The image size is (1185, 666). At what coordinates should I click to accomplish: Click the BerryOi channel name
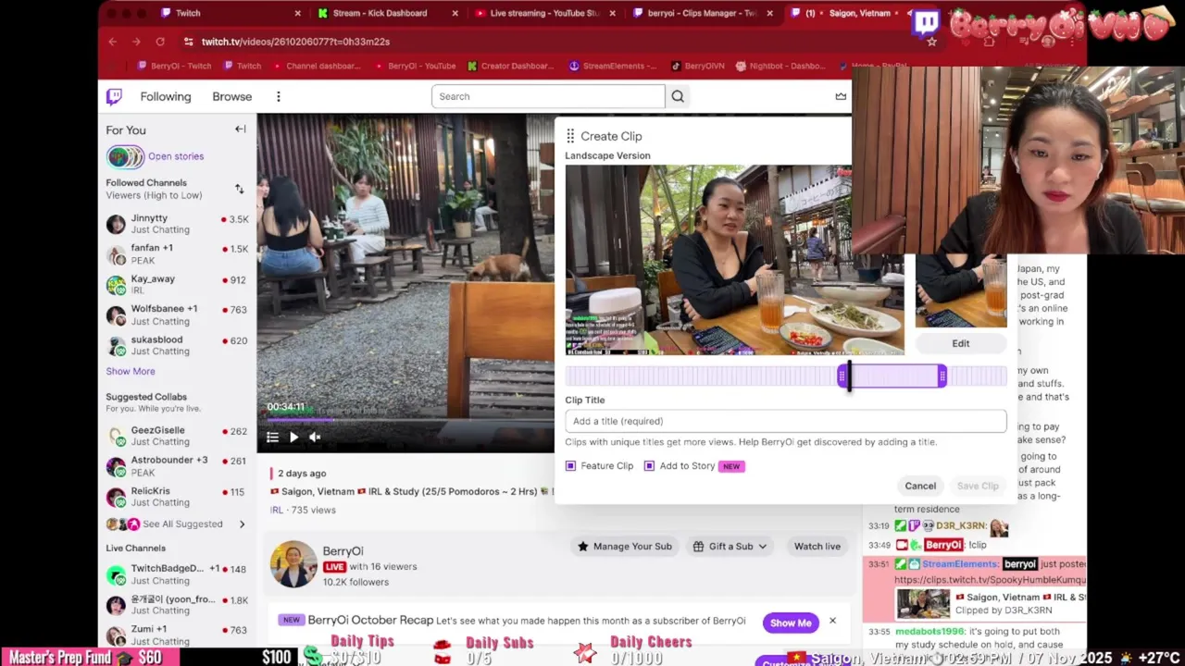[x=343, y=550]
